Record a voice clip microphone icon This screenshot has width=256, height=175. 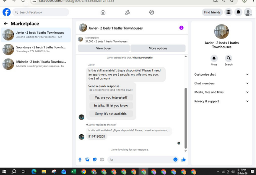(80, 159)
